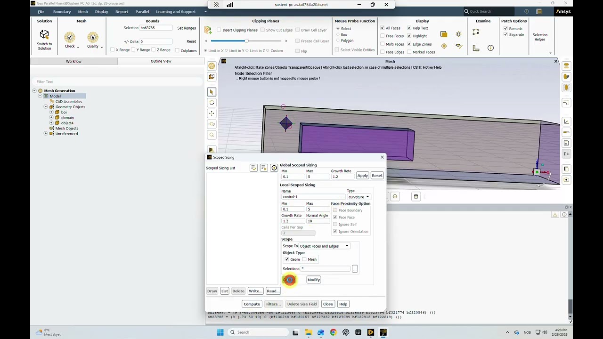Click the trash icon below the viewport
The height and width of the screenshot is (339, 603).
416,196
